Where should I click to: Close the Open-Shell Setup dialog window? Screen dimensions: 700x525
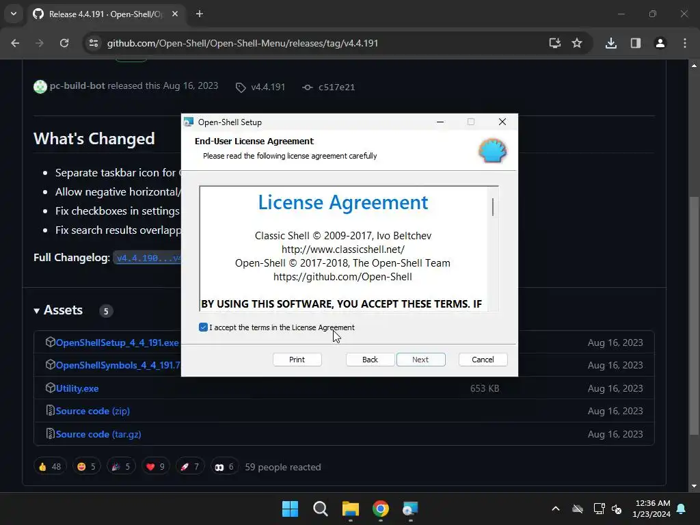[502, 122]
